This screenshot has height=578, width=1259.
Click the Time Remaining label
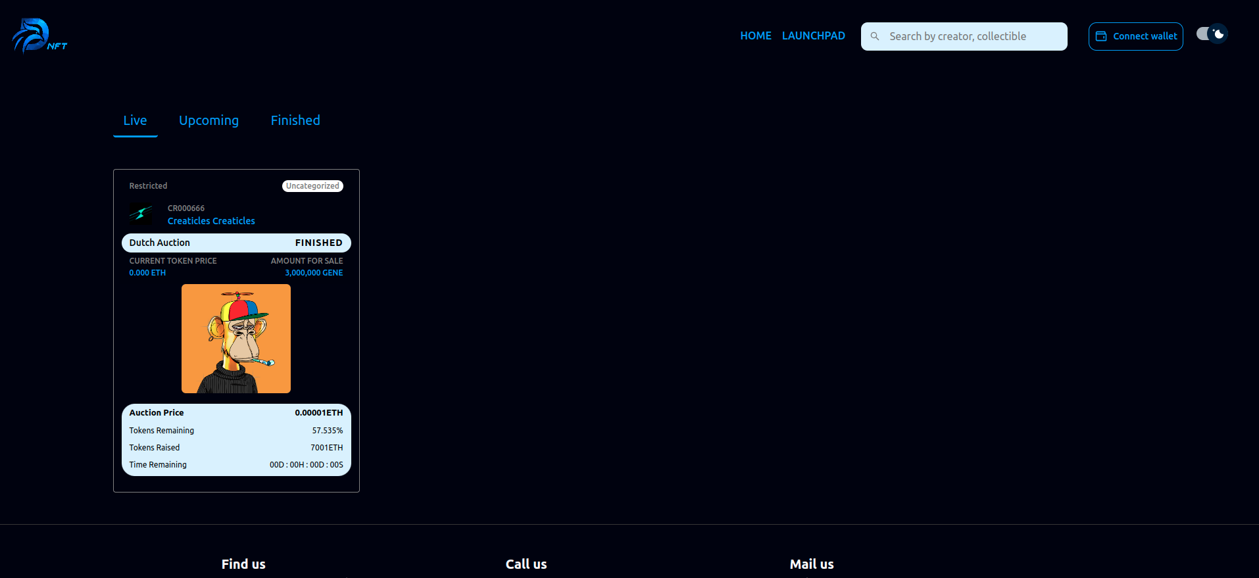158,465
